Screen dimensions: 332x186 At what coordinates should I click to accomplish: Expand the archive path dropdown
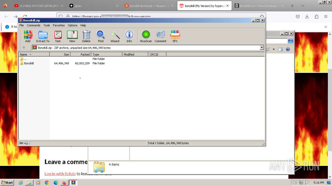point(262,48)
